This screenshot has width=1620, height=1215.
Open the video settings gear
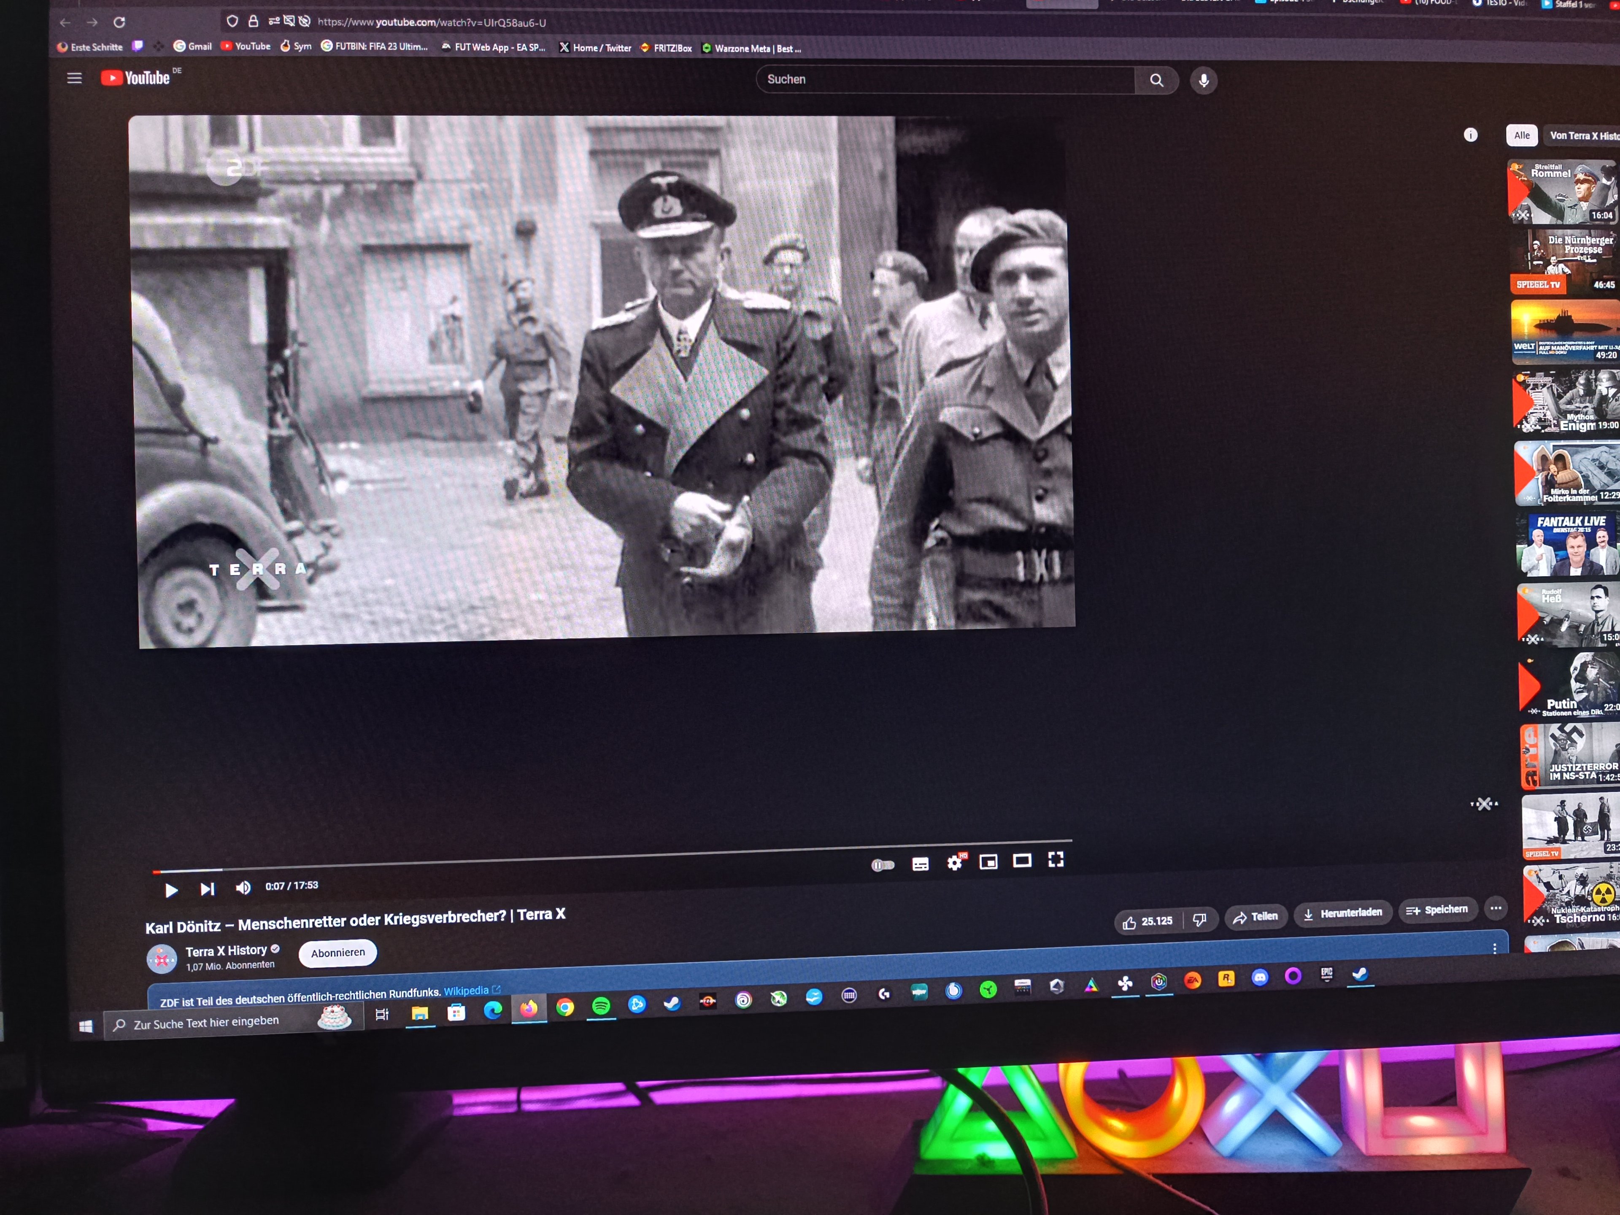click(955, 863)
